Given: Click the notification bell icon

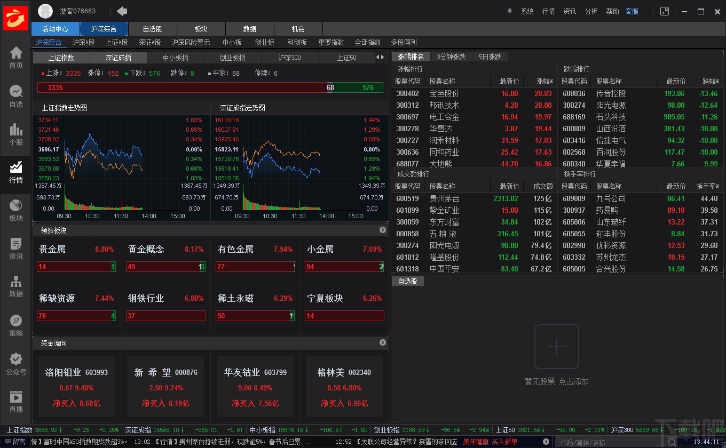Looking at the screenshot, I should click(510, 11).
